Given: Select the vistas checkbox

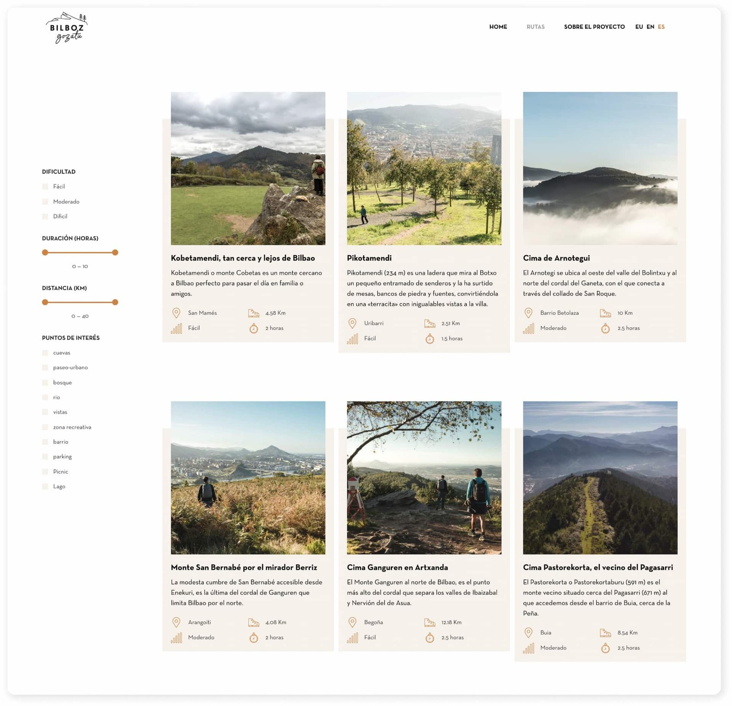Looking at the screenshot, I should tap(45, 412).
